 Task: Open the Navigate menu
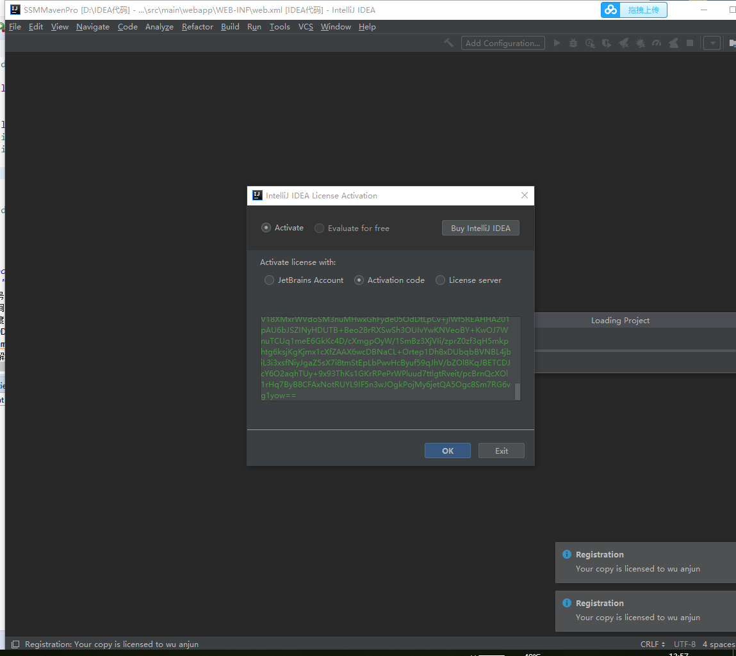[93, 27]
